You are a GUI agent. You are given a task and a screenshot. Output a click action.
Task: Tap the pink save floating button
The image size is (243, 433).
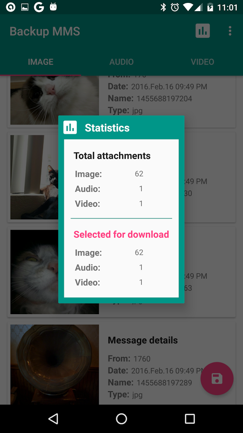(x=217, y=378)
